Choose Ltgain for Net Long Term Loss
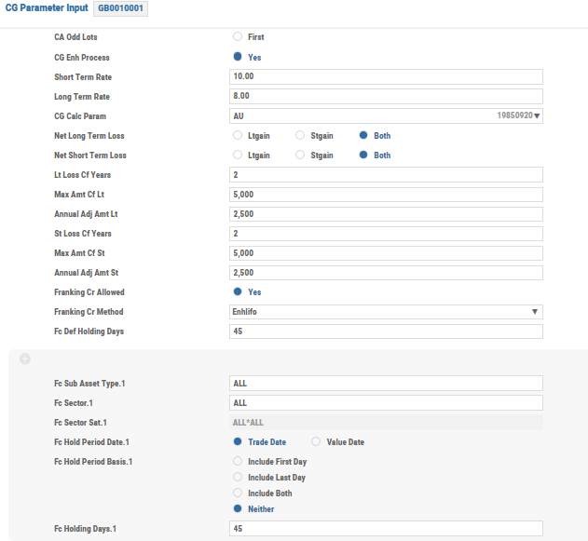 pyautogui.click(x=238, y=136)
